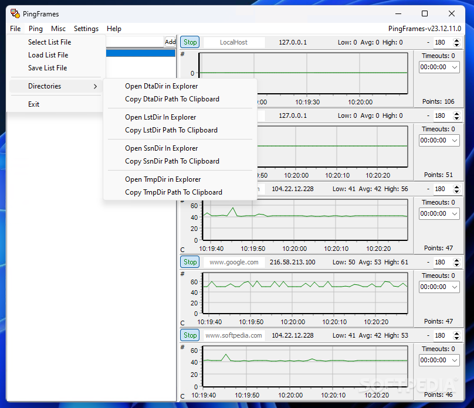This screenshot has width=474, height=408.
Task: Stop the www.softpedia.com bottom ping
Action: pos(190,335)
